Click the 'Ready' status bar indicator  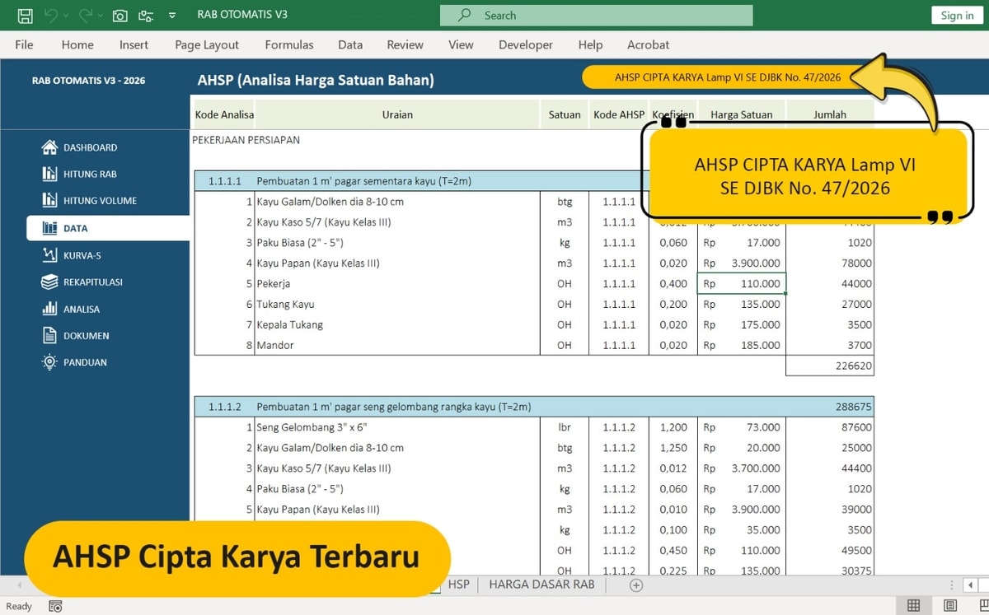click(19, 606)
